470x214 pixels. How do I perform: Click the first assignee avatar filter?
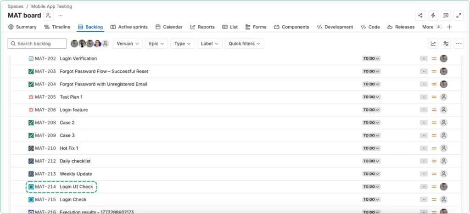click(x=74, y=44)
